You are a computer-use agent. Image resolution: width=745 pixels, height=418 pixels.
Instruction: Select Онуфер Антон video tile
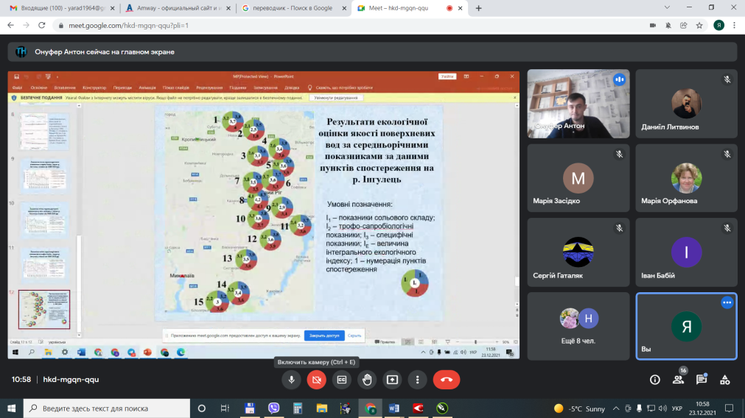(578, 104)
